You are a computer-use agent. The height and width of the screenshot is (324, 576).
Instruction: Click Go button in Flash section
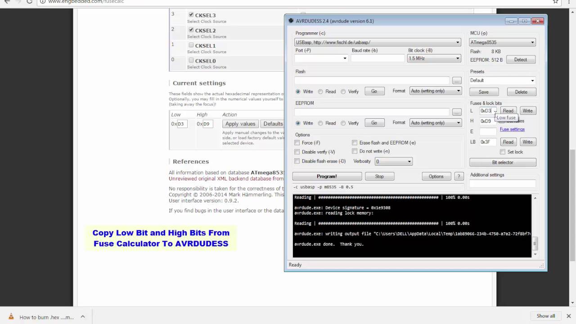(374, 91)
